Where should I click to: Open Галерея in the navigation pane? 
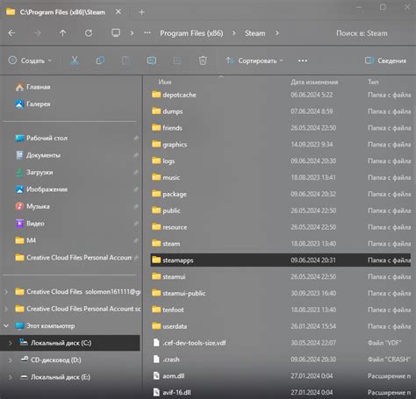click(32, 104)
